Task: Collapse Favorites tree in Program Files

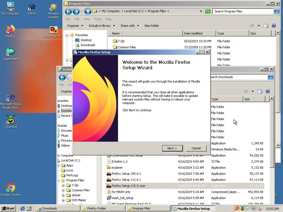Action: [x=67, y=35]
